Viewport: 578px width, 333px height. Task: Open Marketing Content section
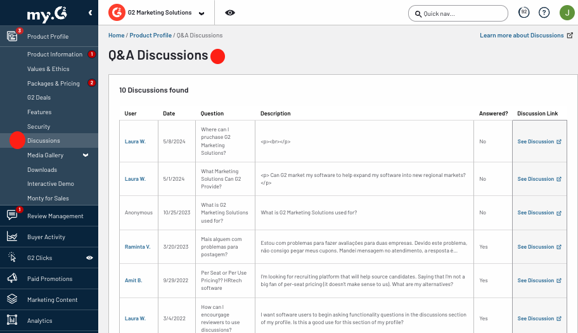(53, 300)
